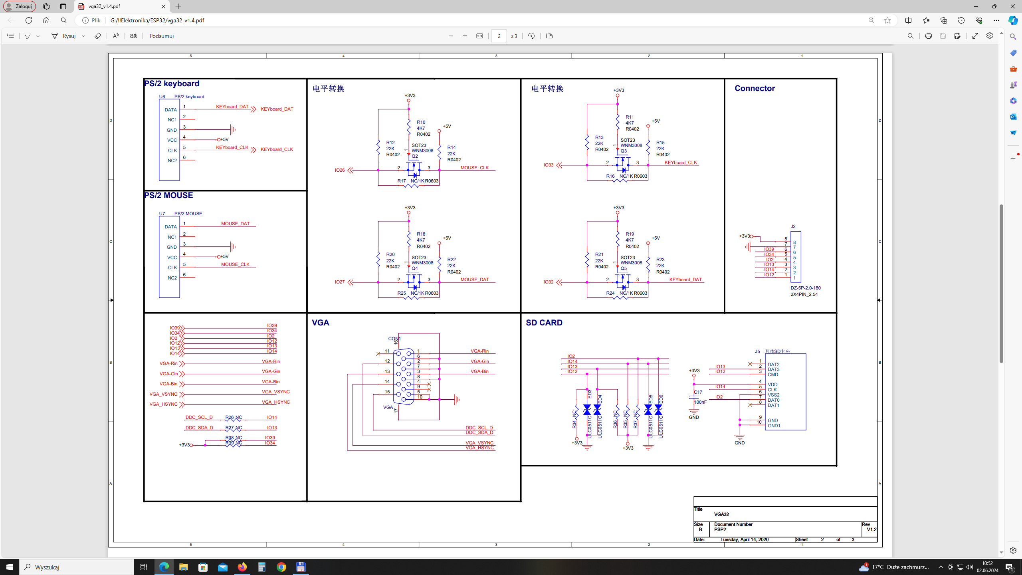Screen dimensions: 1022x575
Task: Click the save icon in PDF toolbar
Action: (x=943, y=36)
